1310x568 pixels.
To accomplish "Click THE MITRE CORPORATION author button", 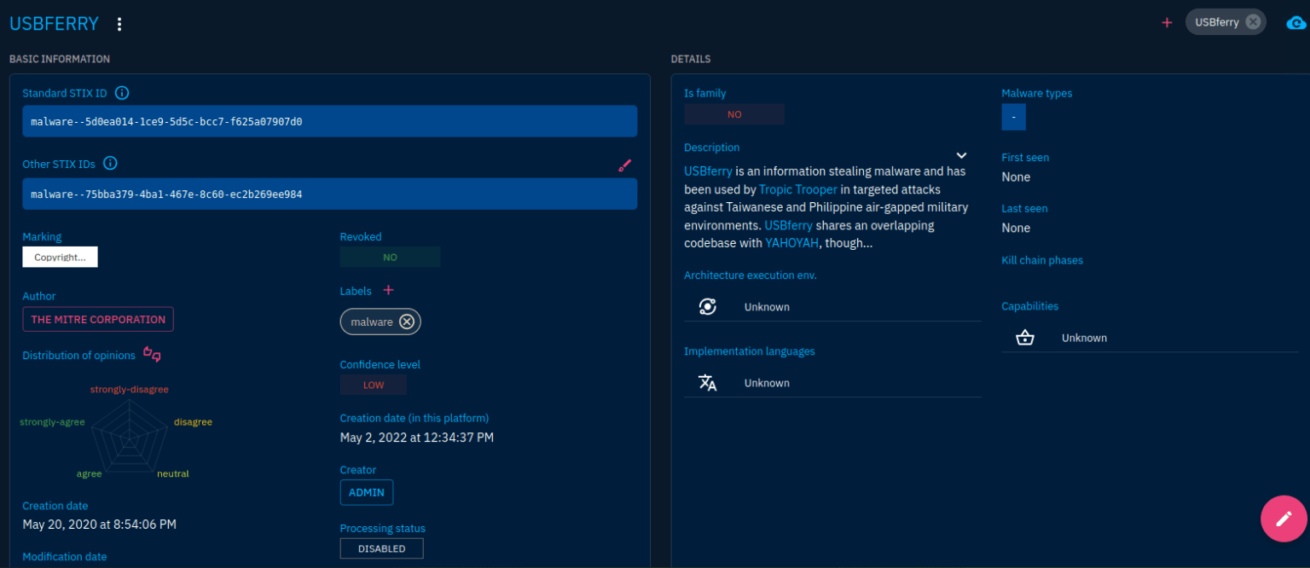I will pos(98,319).
